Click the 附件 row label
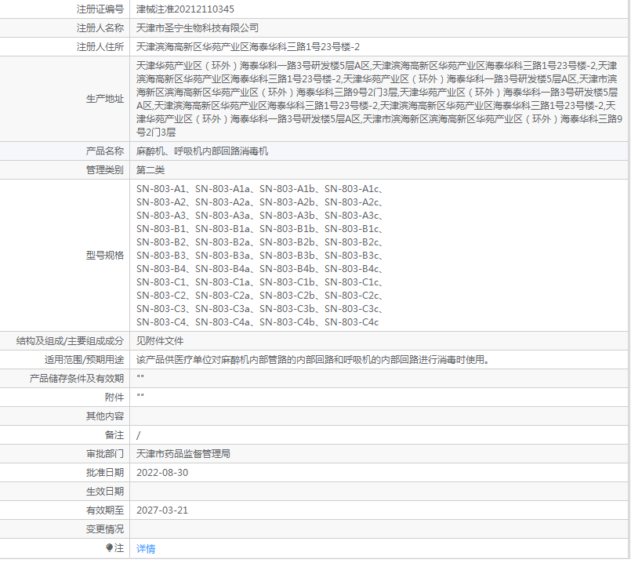 [114, 398]
